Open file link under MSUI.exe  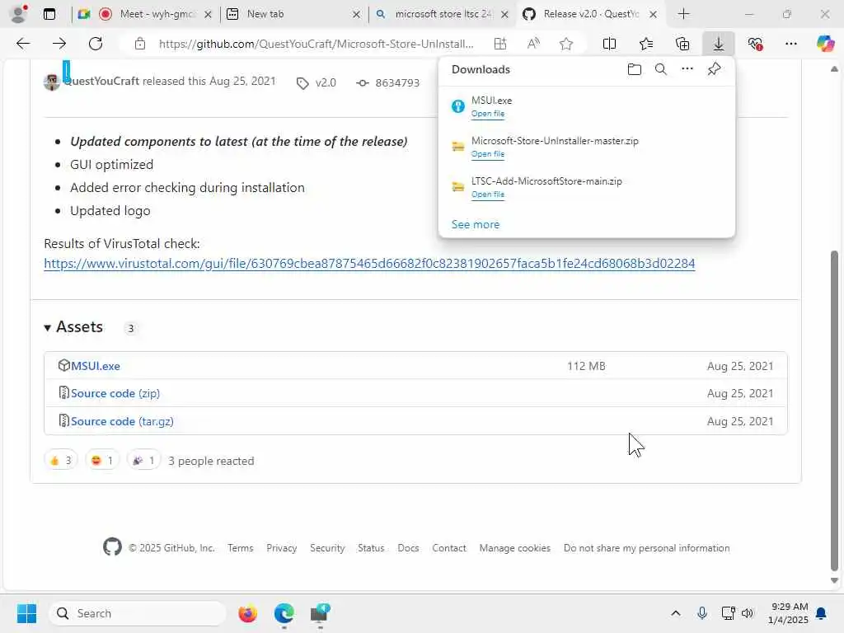click(x=488, y=114)
